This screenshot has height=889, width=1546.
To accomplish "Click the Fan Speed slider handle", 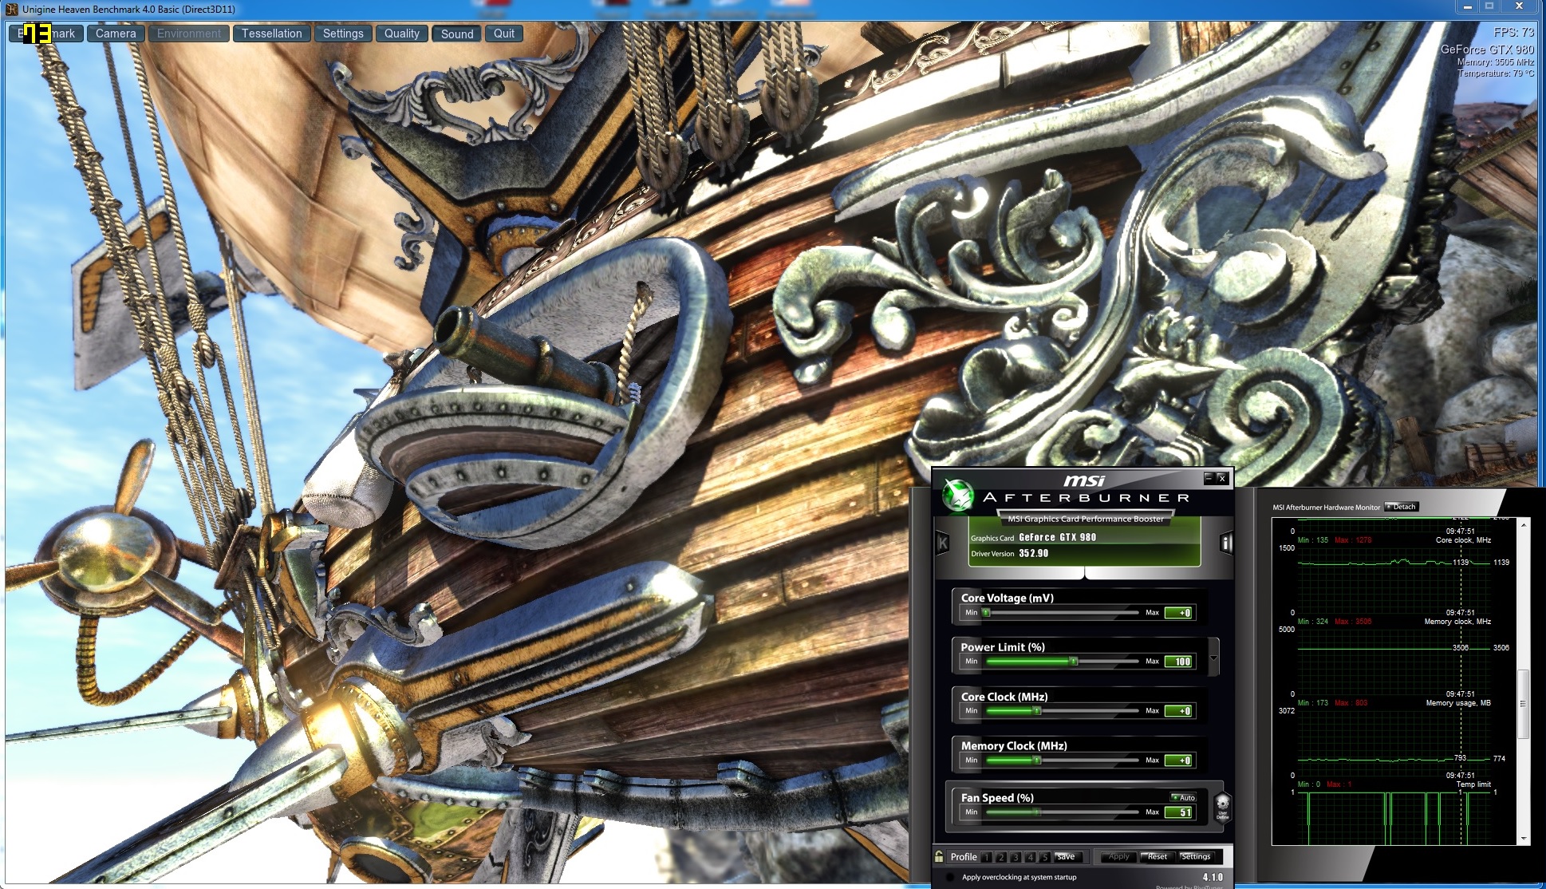I will pos(1037,812).
